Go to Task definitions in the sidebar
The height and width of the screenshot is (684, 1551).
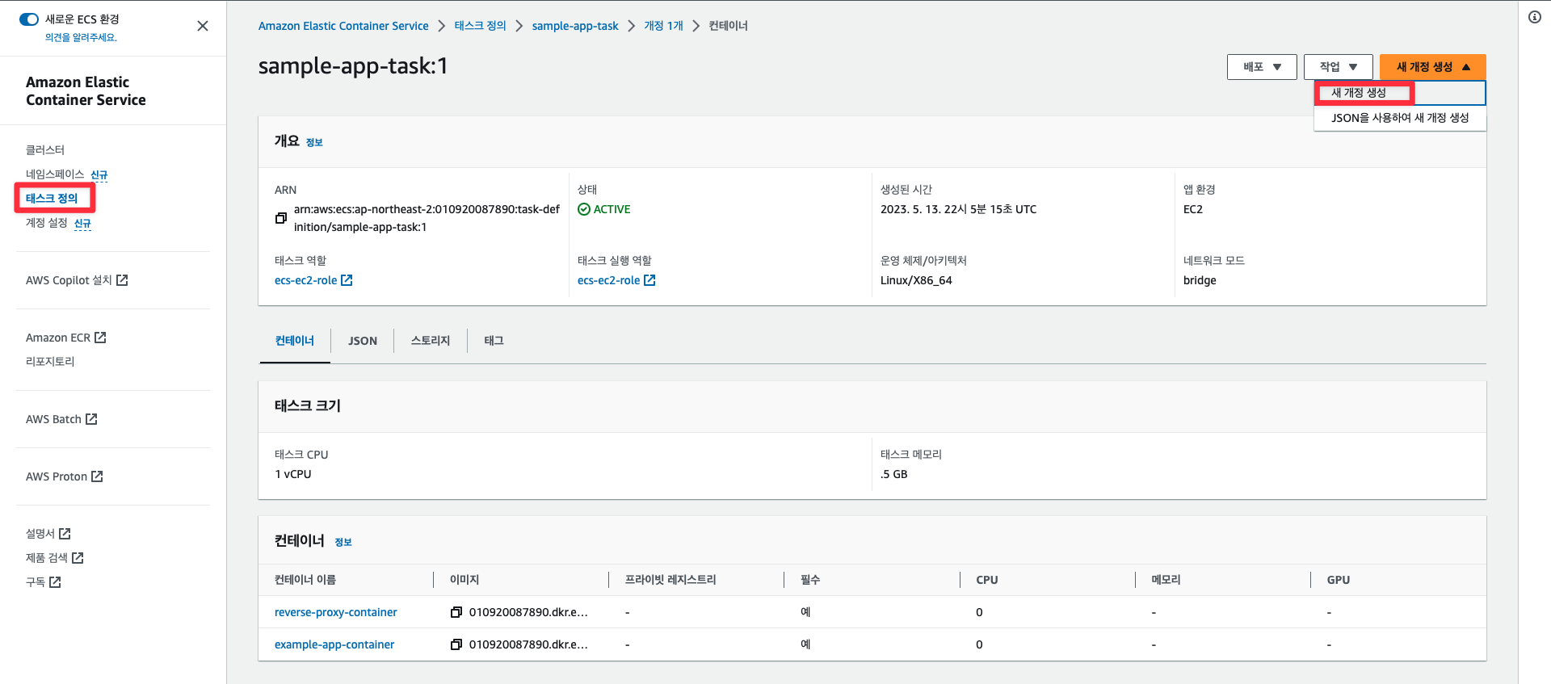point(52,199)
